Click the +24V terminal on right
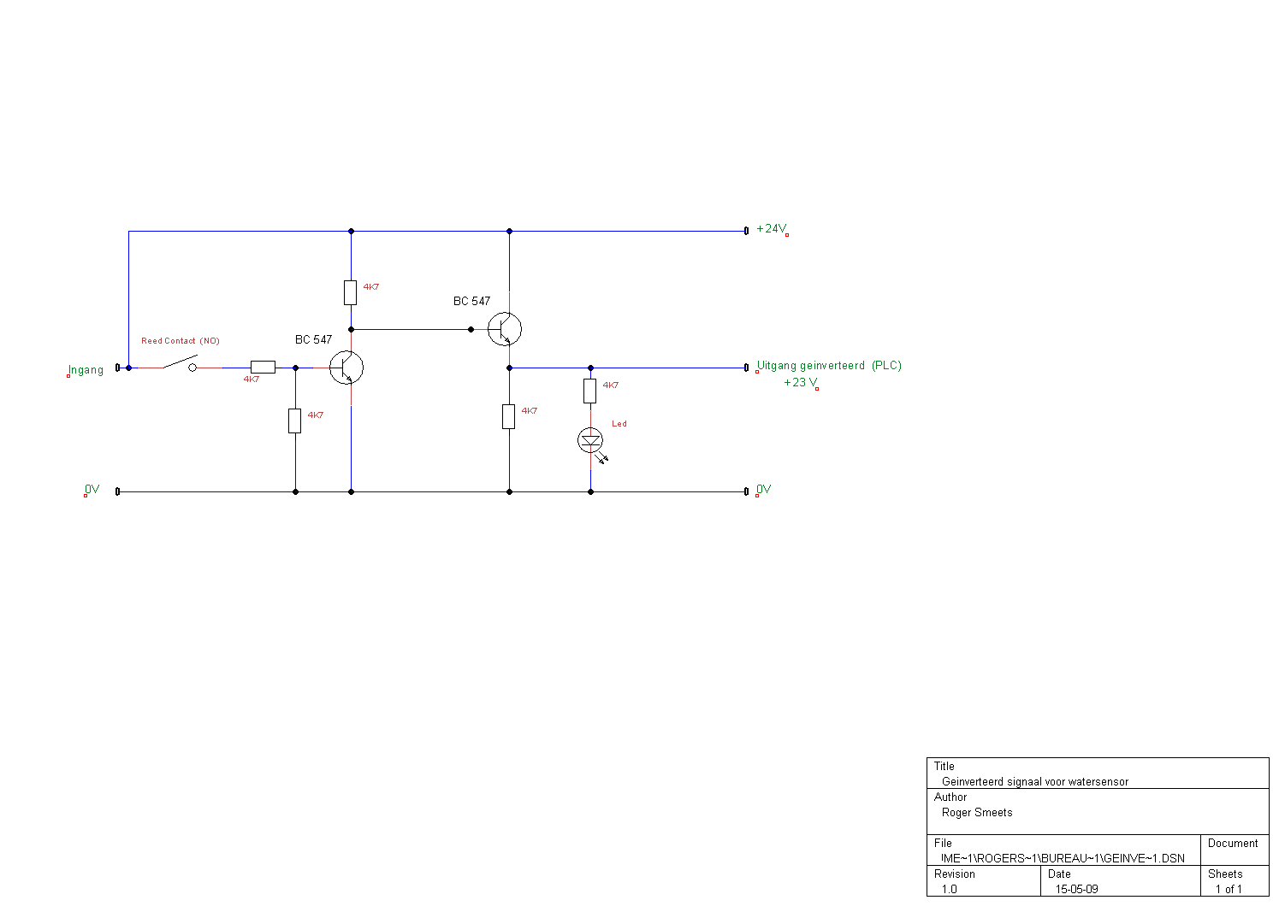Screen dimensions: 1279x906 pyautogui.click(x=746, y=230)
